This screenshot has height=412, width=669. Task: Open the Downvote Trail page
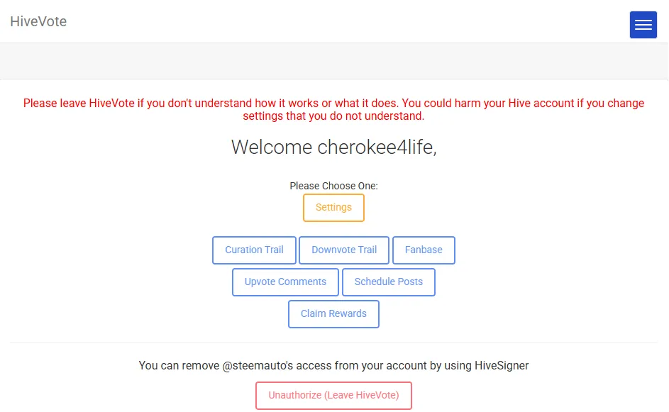pyautogui.click(x=344, y=250)
